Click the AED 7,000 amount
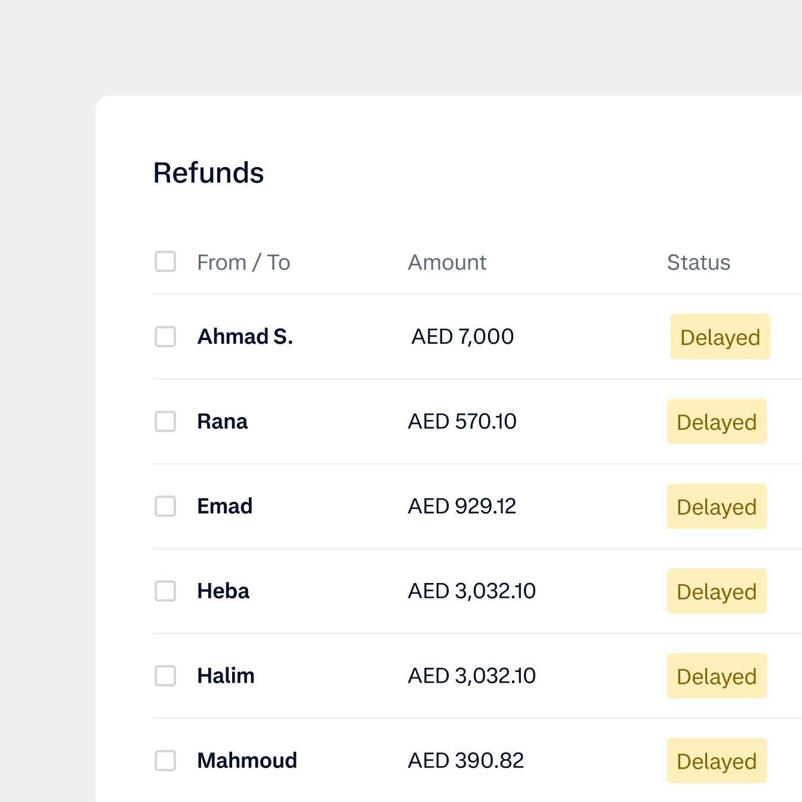This screenshot has height=802, width=802. (462, 337)
